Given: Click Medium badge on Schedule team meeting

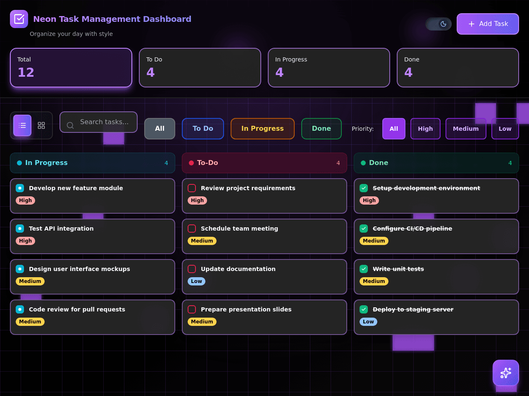Looking at the screenshot, I should tap(202, 241).
